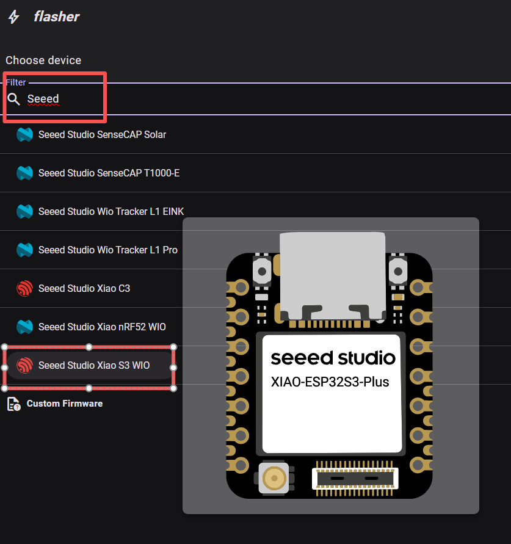This screenshot has width=511, height=544.
Task: Click the XIAO-ESP32S3-Plus board preview image
Action: tap(330, 366)
